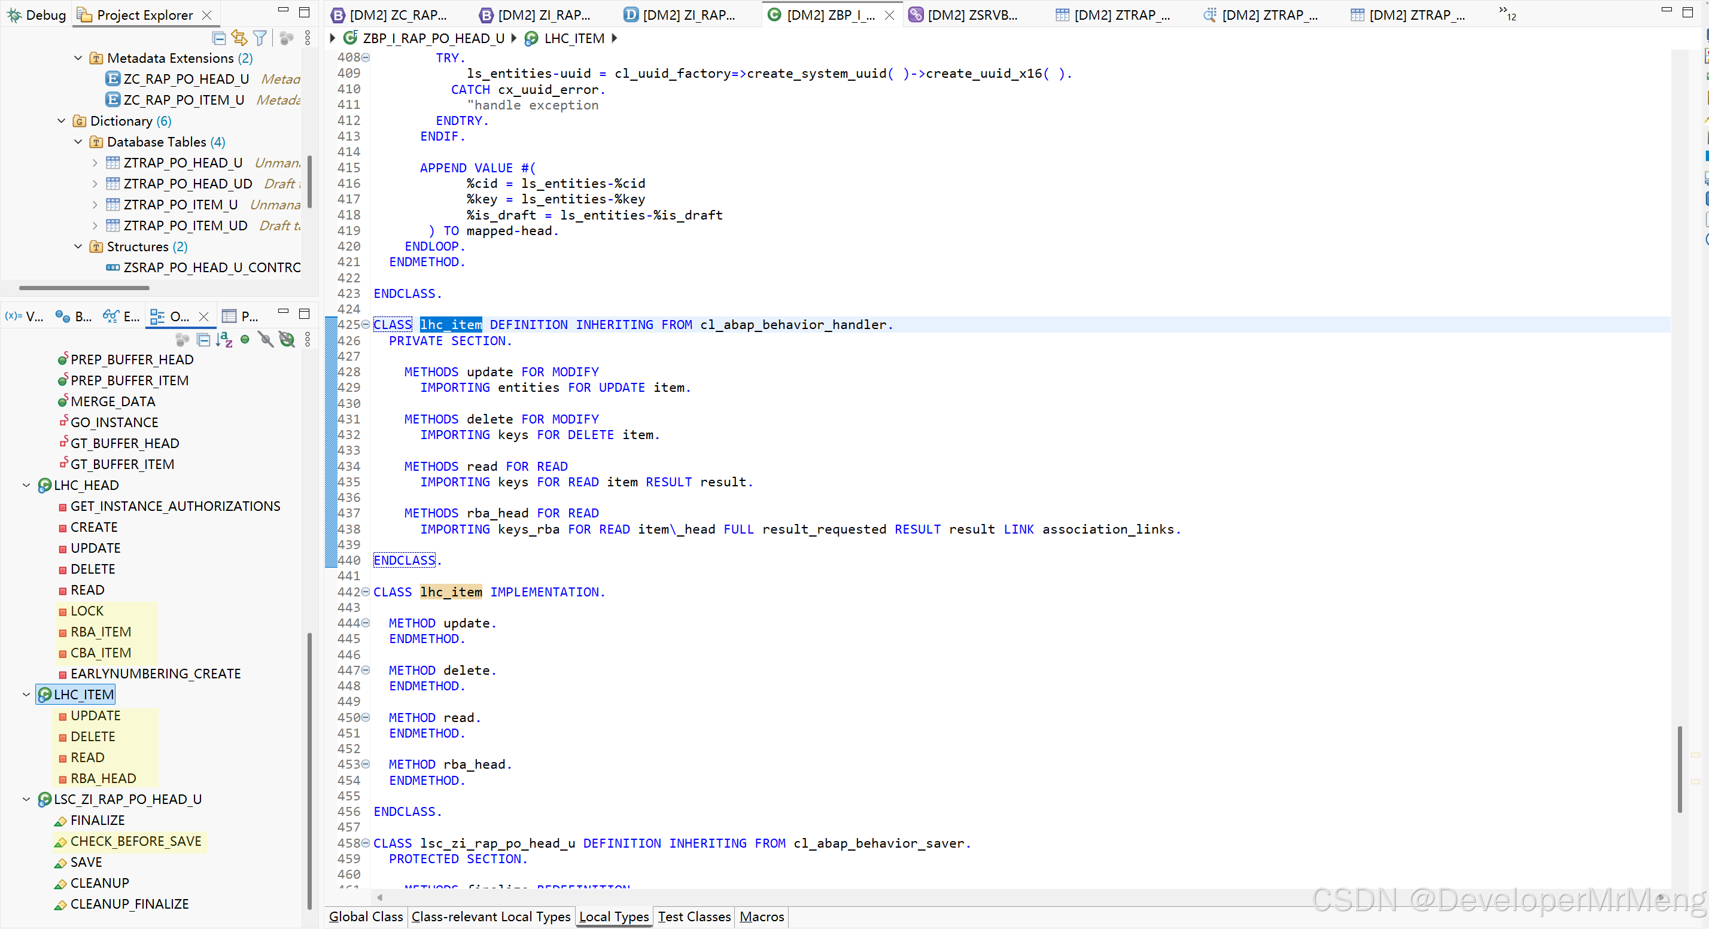Collapse the Database Tables folder

(x=78, y=142)
